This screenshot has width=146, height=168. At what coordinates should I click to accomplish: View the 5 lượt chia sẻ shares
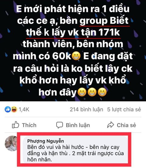[124, 110]
